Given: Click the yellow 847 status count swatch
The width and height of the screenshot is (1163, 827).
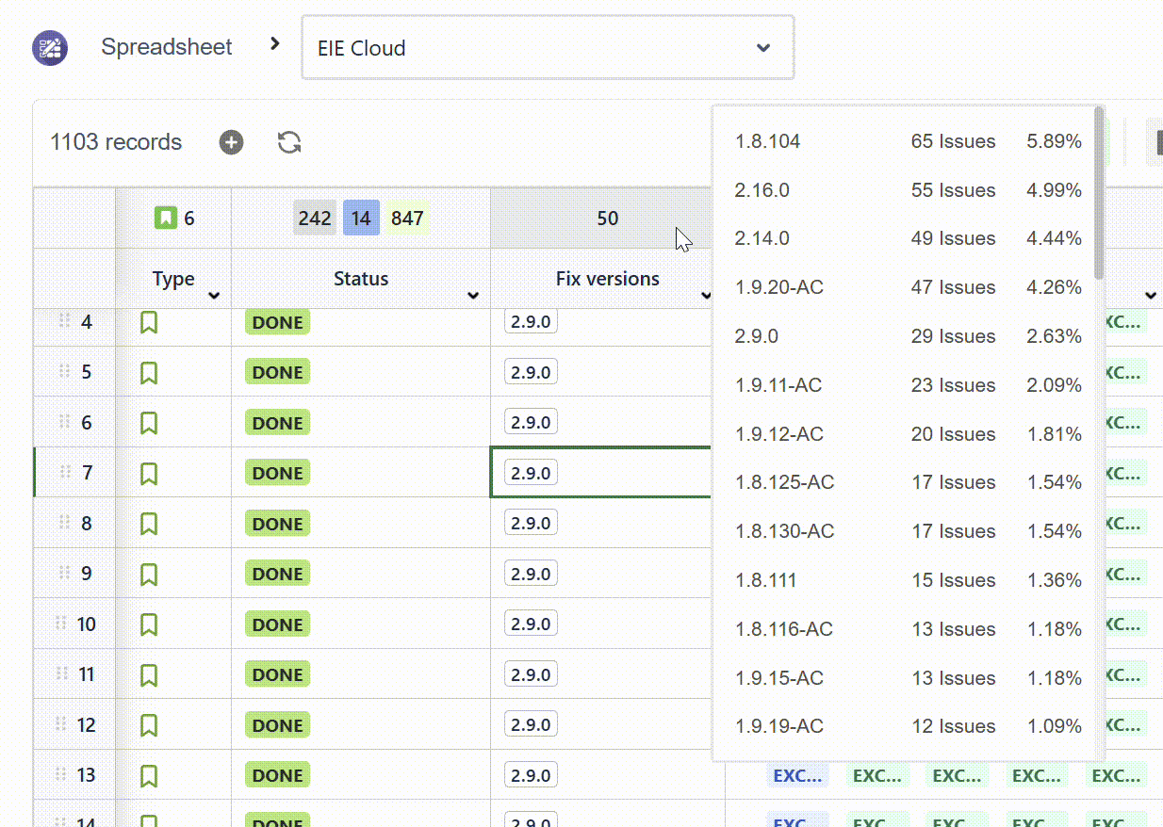Looking at the screenshot, I should (407, 219).
